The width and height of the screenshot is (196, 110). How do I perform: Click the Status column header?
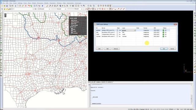(x=166, y=28)
